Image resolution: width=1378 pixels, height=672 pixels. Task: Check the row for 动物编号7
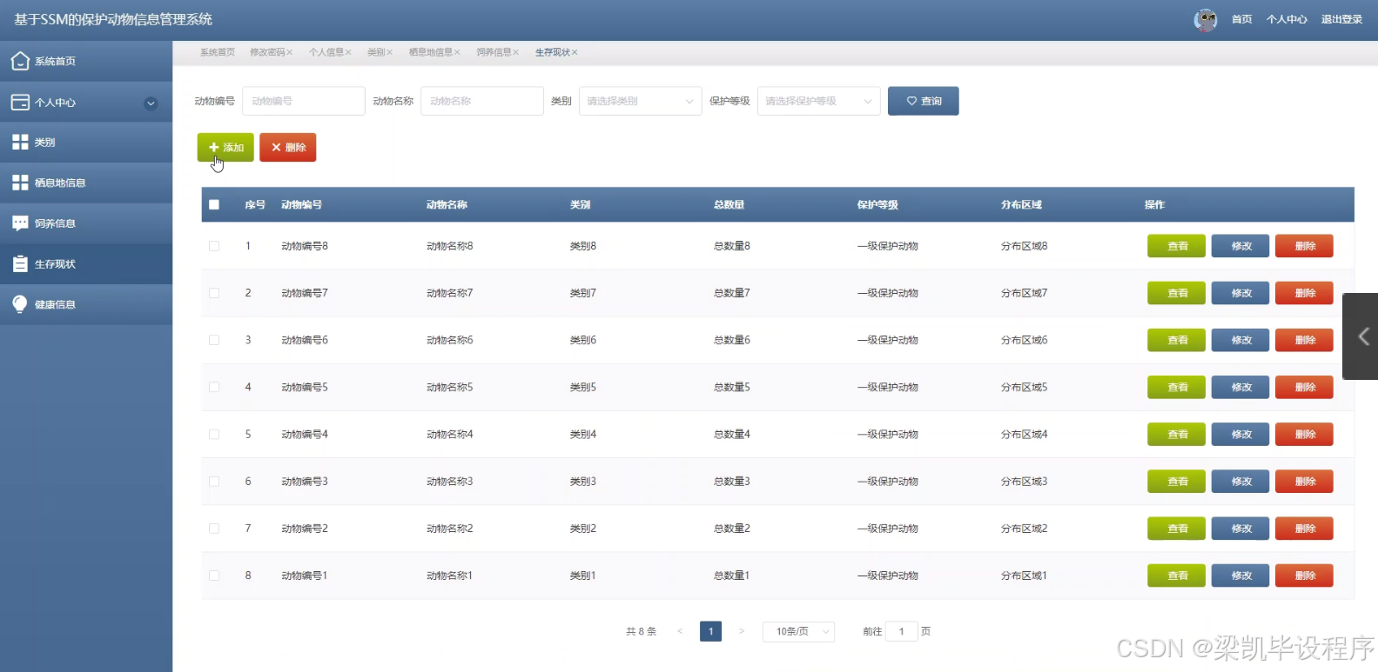tap(214, 293)
